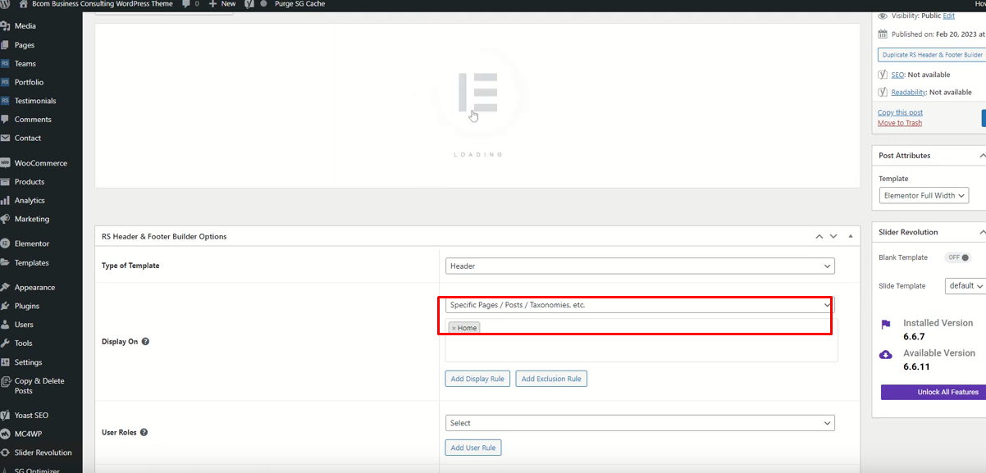Click the Contact envelope icon in sidebar
This screenshot has width=986, height=473.
pyautogui.click(x=6, y=139)
